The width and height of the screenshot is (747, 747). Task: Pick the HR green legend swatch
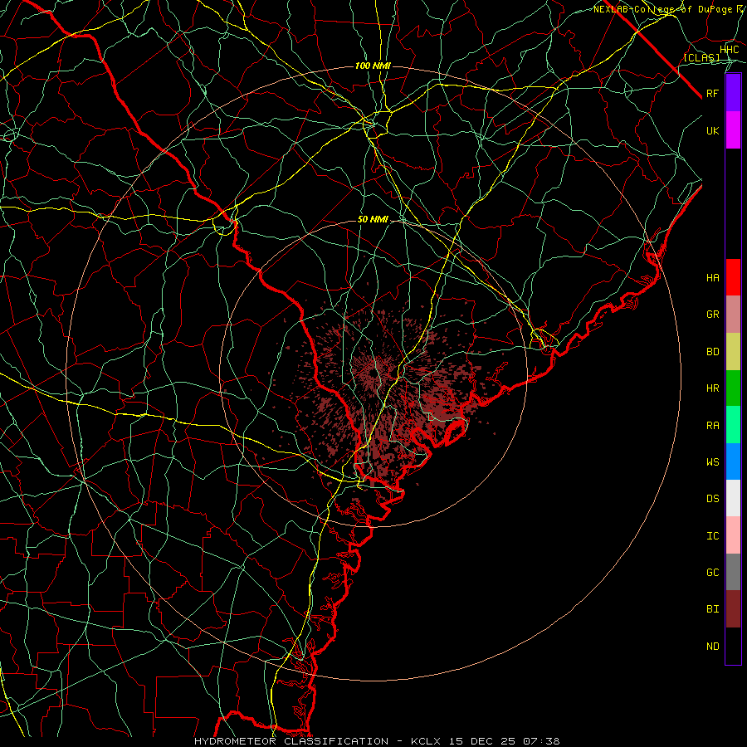pos(733,388)
